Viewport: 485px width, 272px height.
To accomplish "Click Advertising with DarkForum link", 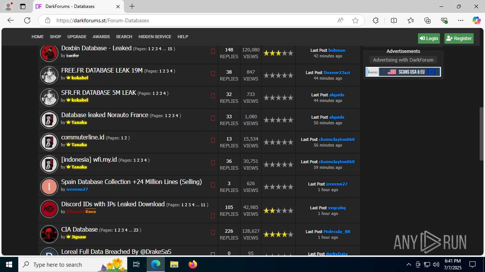I will (403, 60).
